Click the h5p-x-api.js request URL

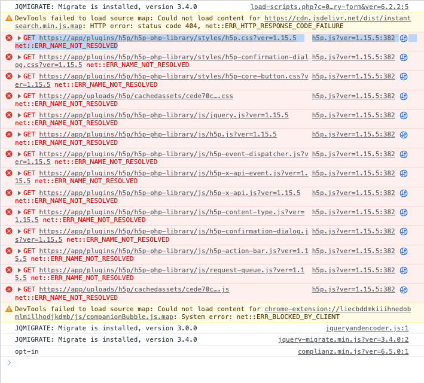[x=169, y=193]
